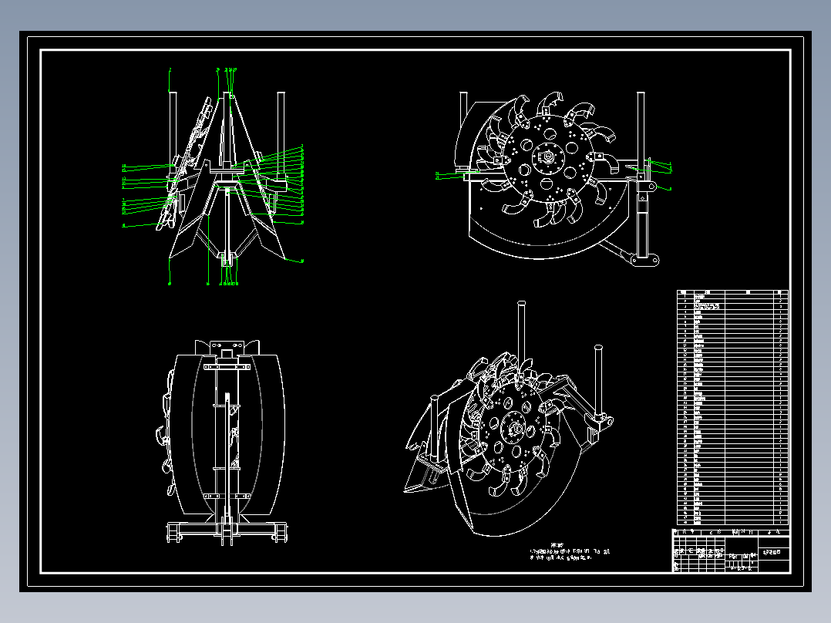Select the isometric view of the blade wheel

tap(510, 419)
